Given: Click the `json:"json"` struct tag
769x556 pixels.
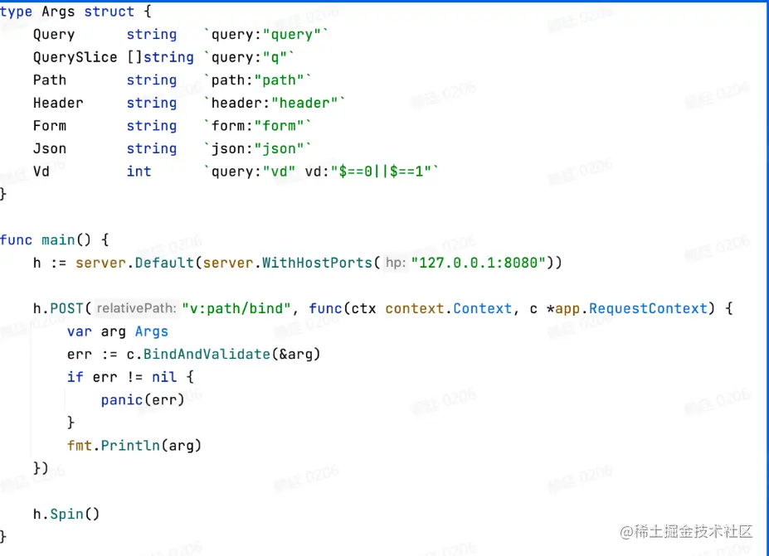Looking at the screenshot, I should point(257,148).
